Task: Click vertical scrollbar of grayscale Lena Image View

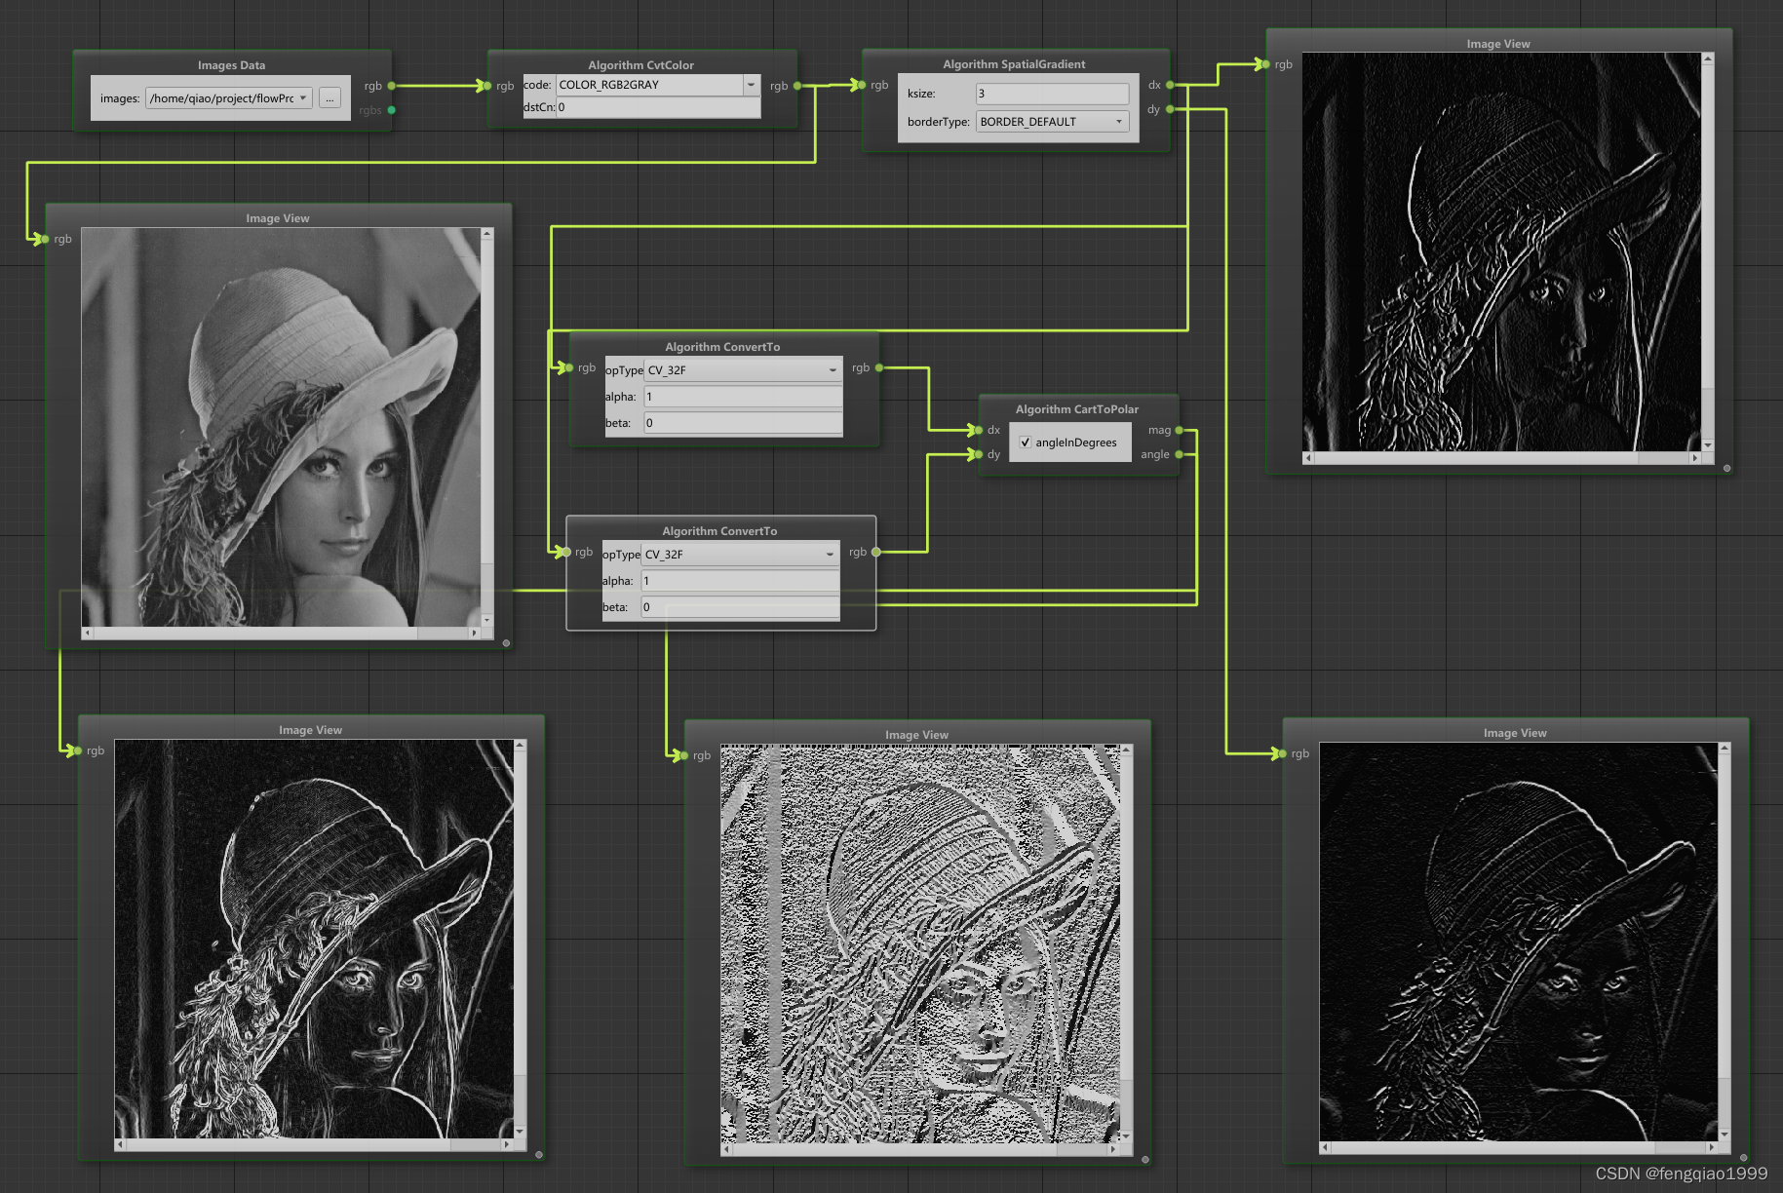Action: pyautogui.click(x=487, y=426)
